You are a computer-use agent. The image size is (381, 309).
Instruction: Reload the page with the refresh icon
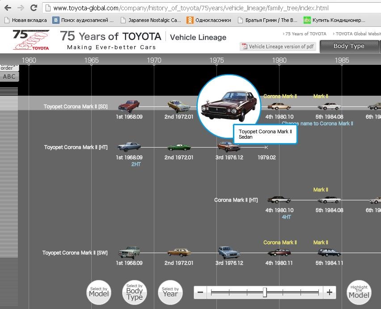point(34,8)
